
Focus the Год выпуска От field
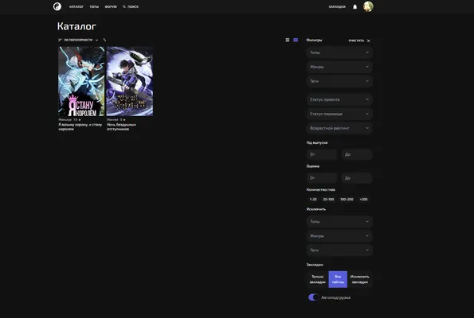coord(322,154)
